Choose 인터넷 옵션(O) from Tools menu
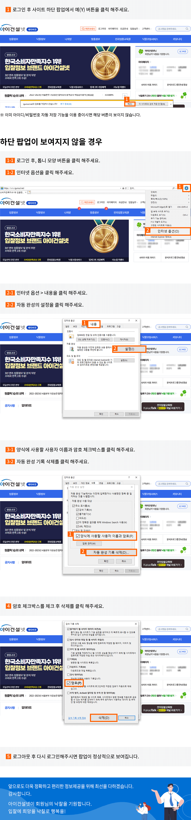Image resolution: width=191 pixels, height=820 pixels. click(x=168, y=231)
